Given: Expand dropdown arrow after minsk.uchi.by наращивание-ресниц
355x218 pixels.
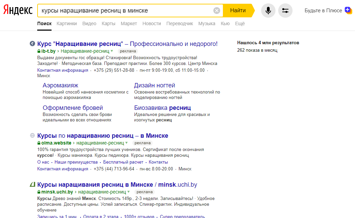Looking at the screenshot, I should (129, 192).
